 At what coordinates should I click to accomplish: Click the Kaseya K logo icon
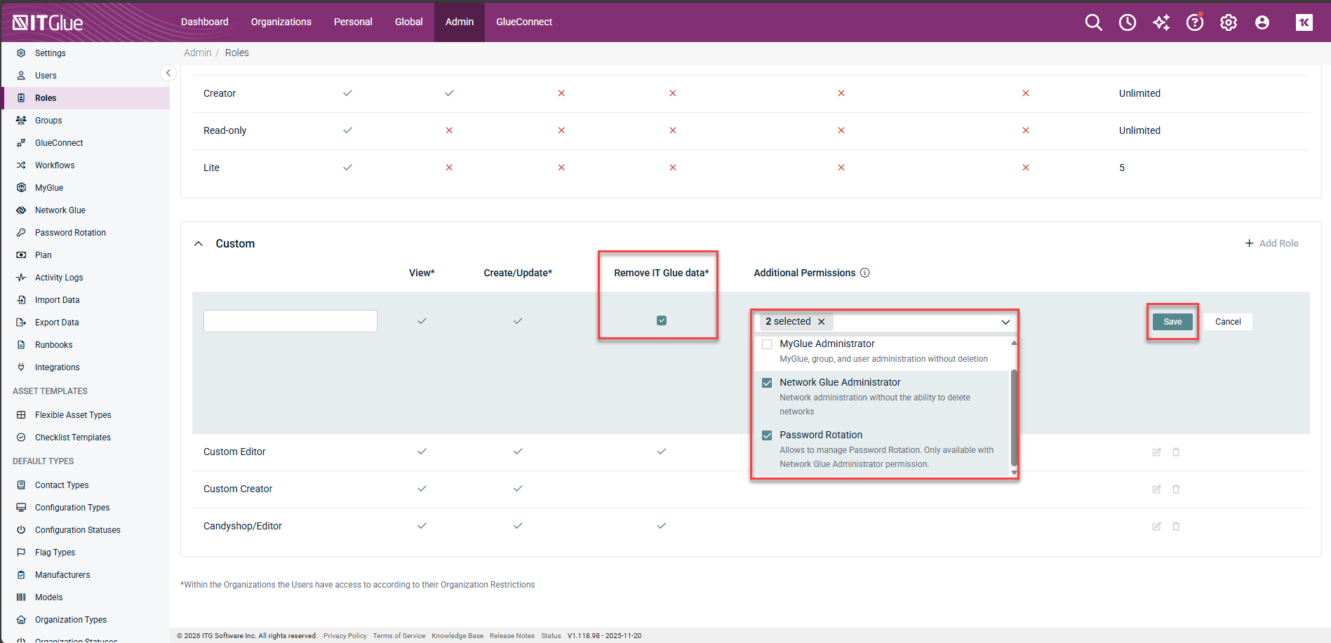(x=1304, y=22)
